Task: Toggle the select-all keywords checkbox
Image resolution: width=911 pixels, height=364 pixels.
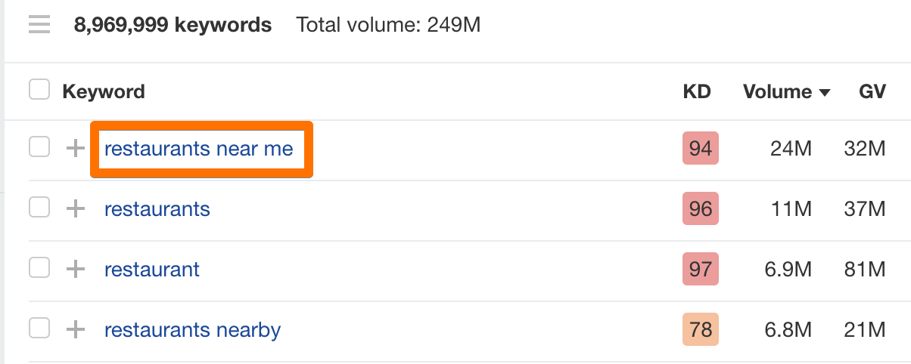Action: [39, 91]
